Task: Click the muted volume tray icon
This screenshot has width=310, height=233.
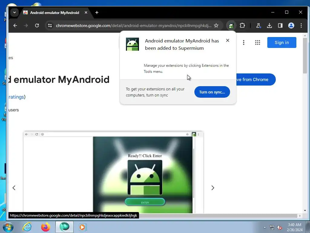Action: (279, 227)
